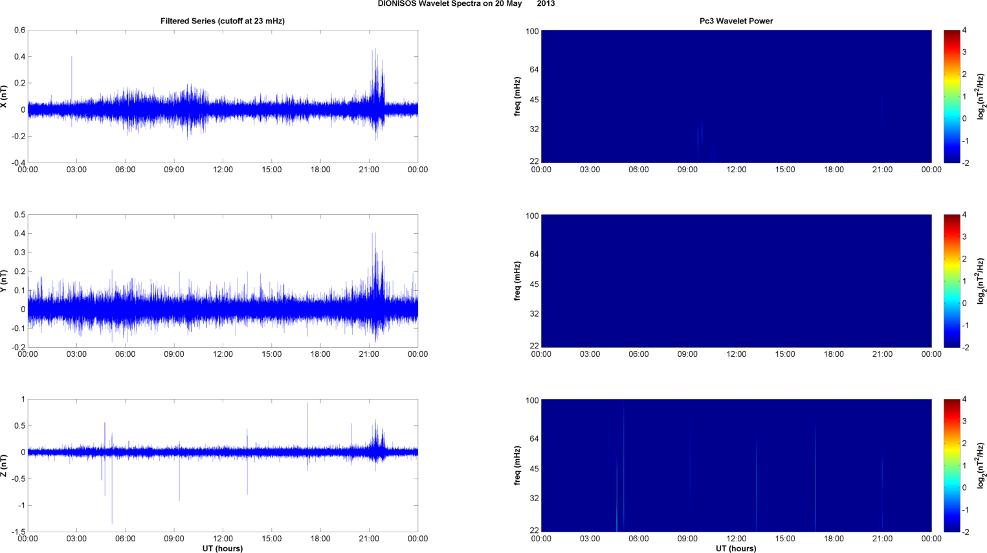Screen dimensions: 987x553
Task: Click the X component filtered series plot
Action: [223, 96]
